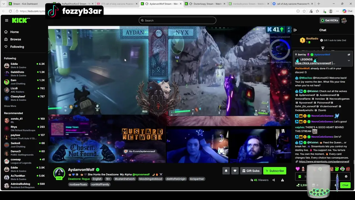Open the pinned kick.com/nyxvonwolf link
This screenshot has height=200, width=355.
coord(313,63)
